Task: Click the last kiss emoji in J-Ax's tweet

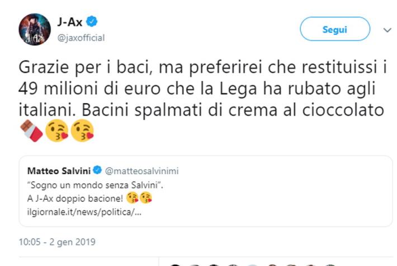Action: (x=82, y=131)
